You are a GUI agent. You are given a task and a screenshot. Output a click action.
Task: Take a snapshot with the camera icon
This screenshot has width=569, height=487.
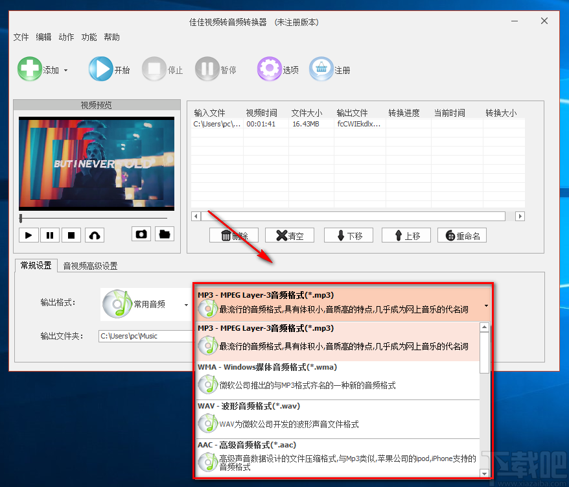(142, 234)
